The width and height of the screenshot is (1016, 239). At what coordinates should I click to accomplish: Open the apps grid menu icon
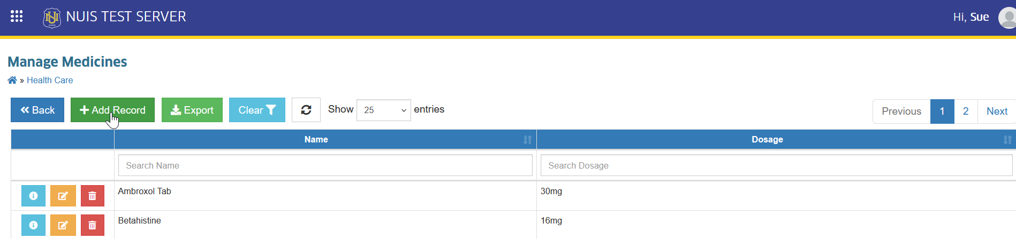tap(17, 16)
